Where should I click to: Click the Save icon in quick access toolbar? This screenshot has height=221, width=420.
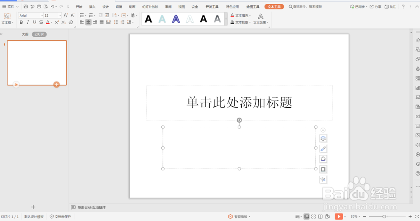(x=26, y=6)
